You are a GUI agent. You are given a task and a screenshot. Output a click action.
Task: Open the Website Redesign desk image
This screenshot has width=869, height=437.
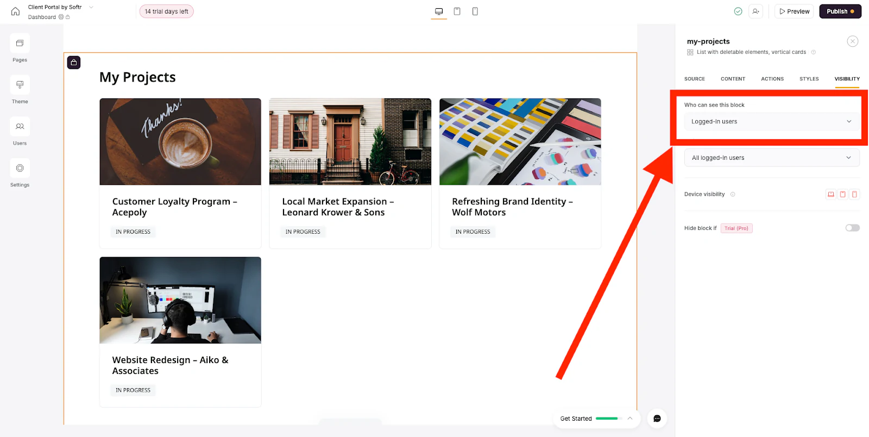tap(180, 300)
